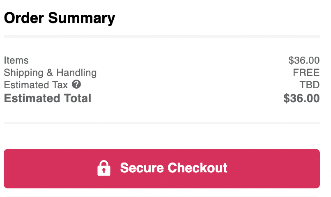Click the ampersand in Shipping & Handling

coord(50,73)
